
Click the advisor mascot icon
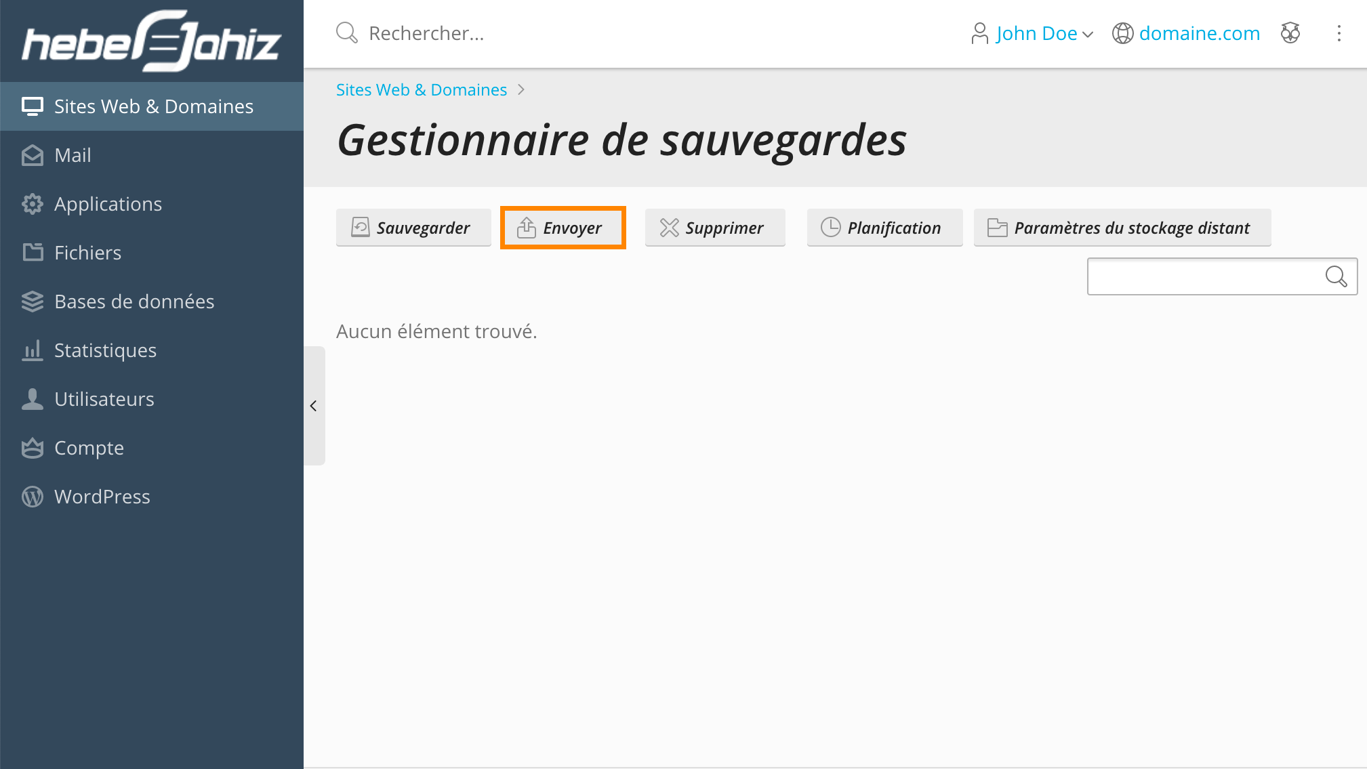1290,33
